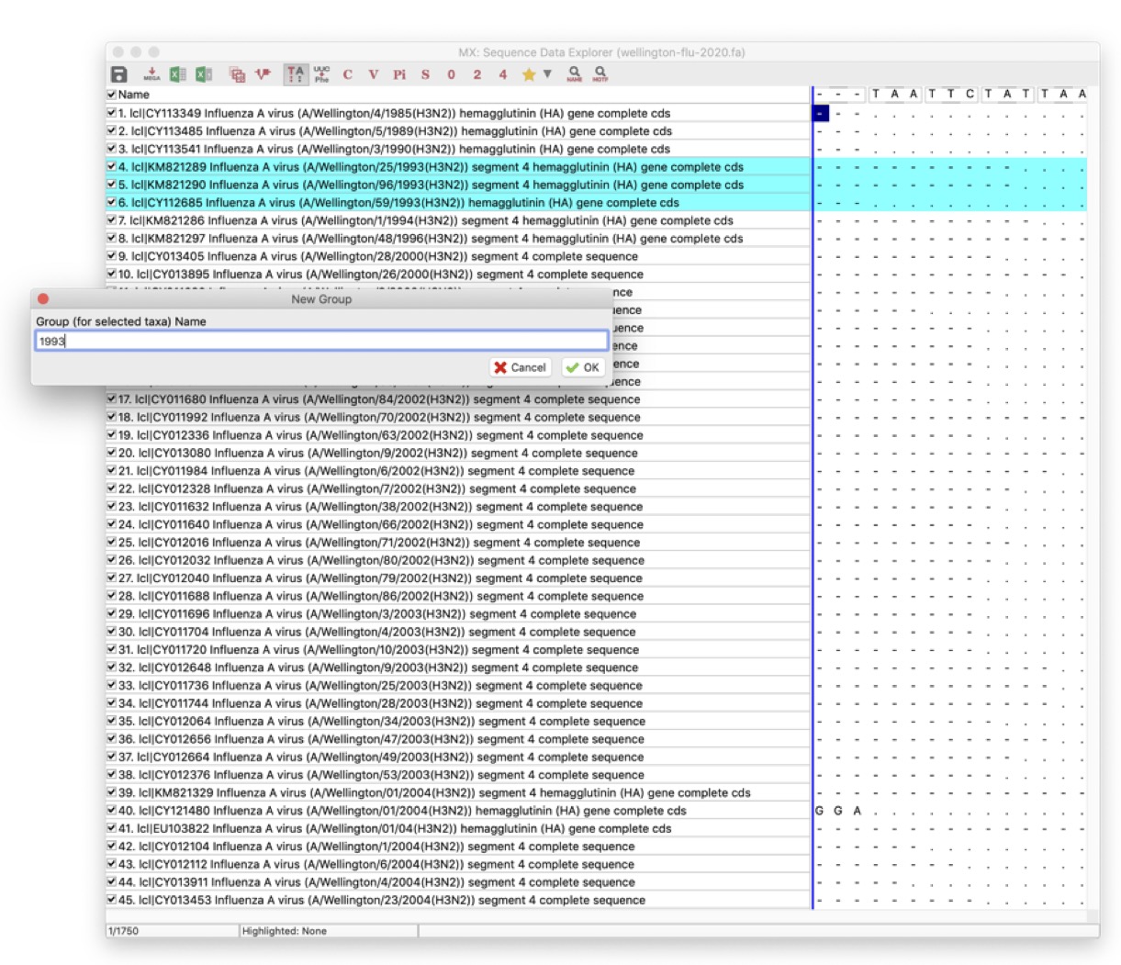Click the group name text field
The height and width of the screenshot is (965, 1121).
coord(321,342)
